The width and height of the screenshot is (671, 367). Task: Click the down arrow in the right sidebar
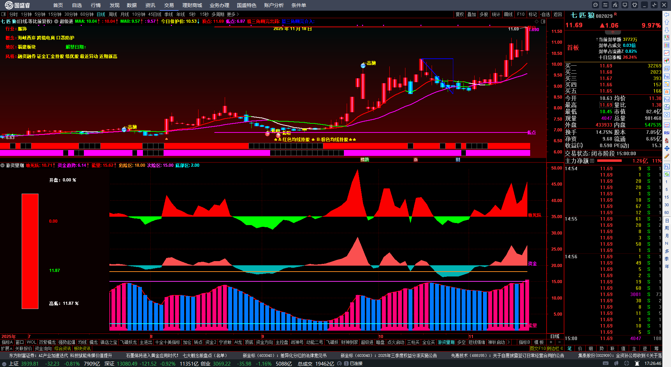coord(667,30)
